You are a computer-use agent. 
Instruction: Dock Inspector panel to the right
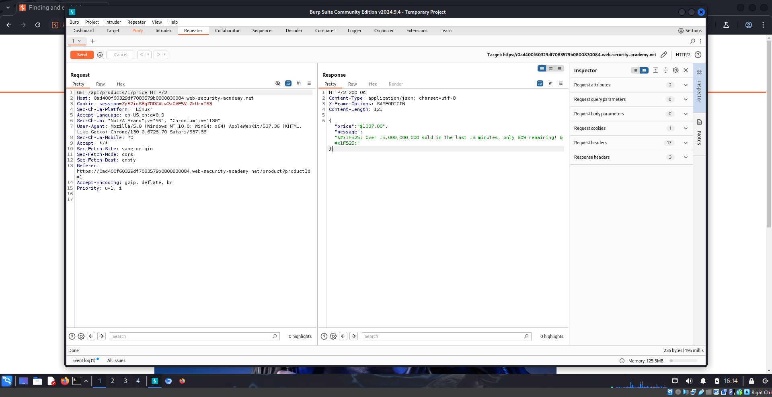(644, 70)
